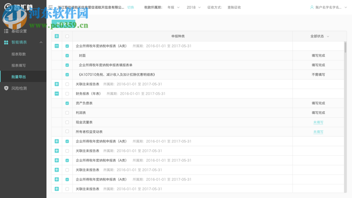Viewport: 352px width, 198px height.
Task: Click the 智能填表 grid icon
Action: [6, 42]
